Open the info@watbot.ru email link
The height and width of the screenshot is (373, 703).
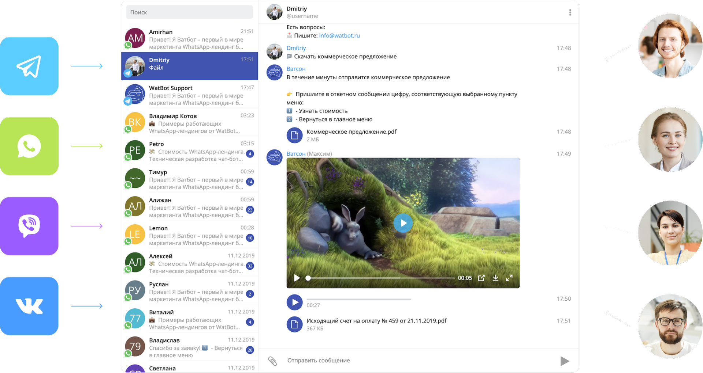[x=339, y=35]
